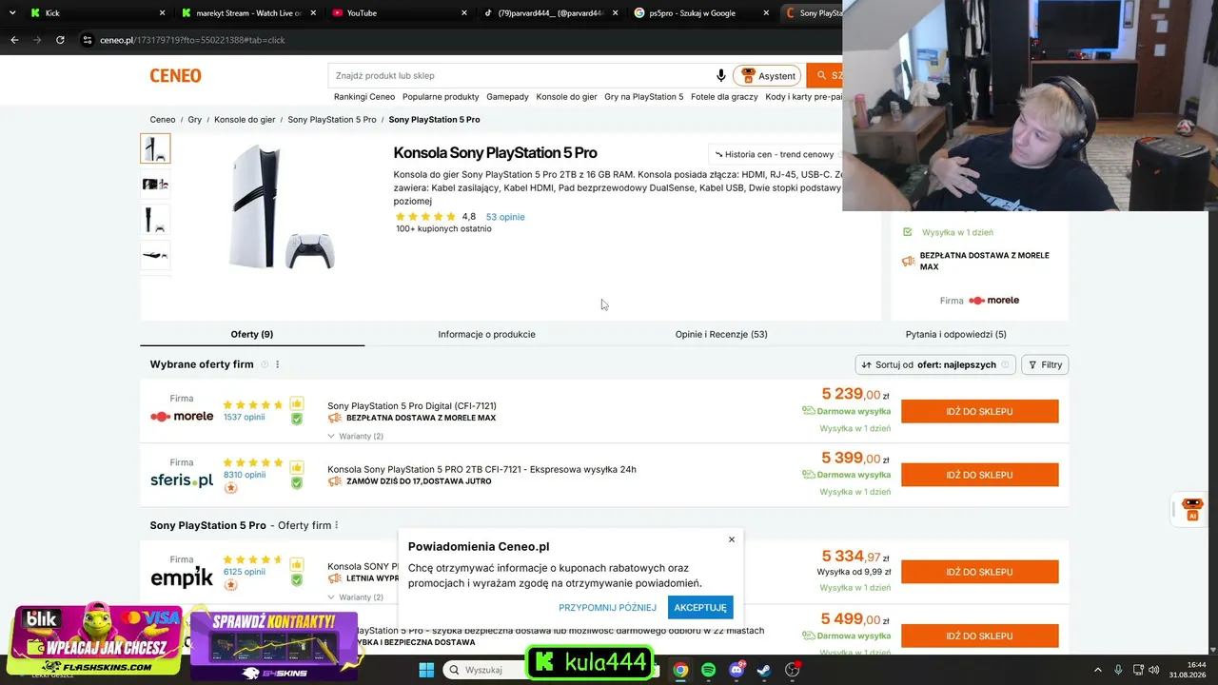This screenshot has width=1218, height=685.
Task: Go to shop for 5 239 zł offer
Action: click(980, 412)
